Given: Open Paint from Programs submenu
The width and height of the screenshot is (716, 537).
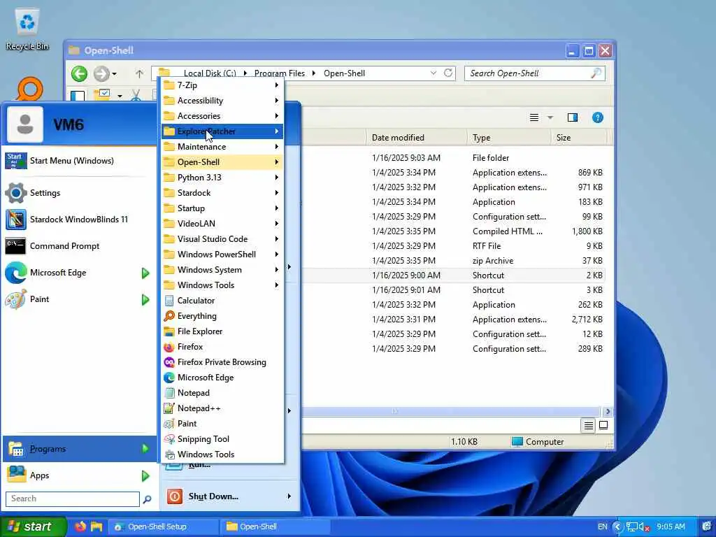Looking at the screenshot, I should (222, 424).
